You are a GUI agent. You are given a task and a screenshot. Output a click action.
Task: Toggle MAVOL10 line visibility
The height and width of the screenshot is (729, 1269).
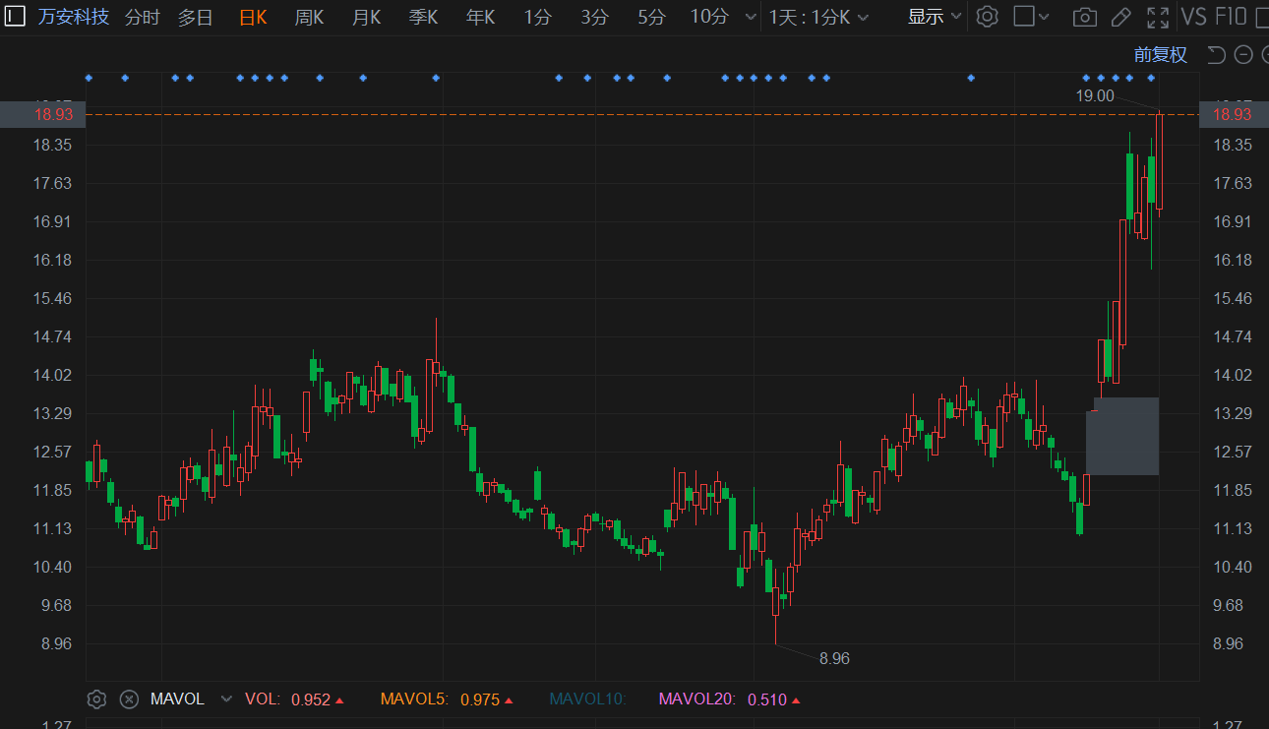tap(587, 699)
